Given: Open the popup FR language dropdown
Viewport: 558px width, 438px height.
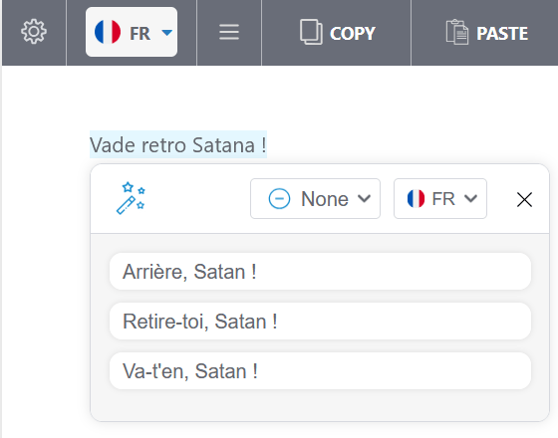Looking at the screenshot, I should 440,199.
